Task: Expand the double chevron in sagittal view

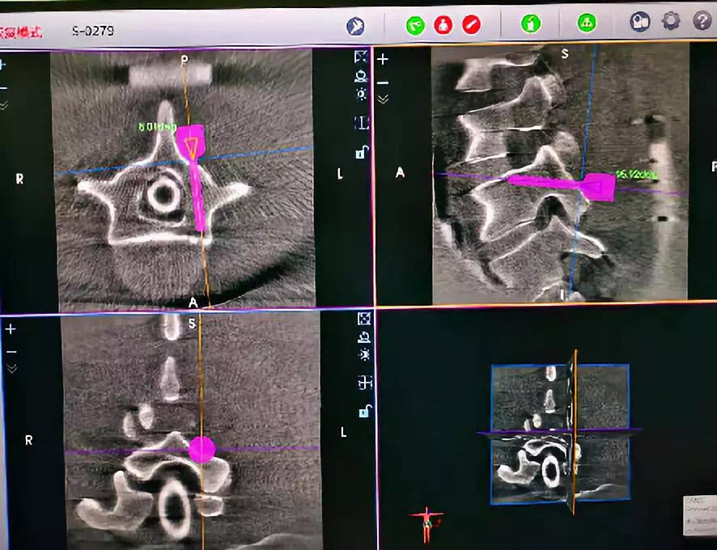Action: coord(383,99)
